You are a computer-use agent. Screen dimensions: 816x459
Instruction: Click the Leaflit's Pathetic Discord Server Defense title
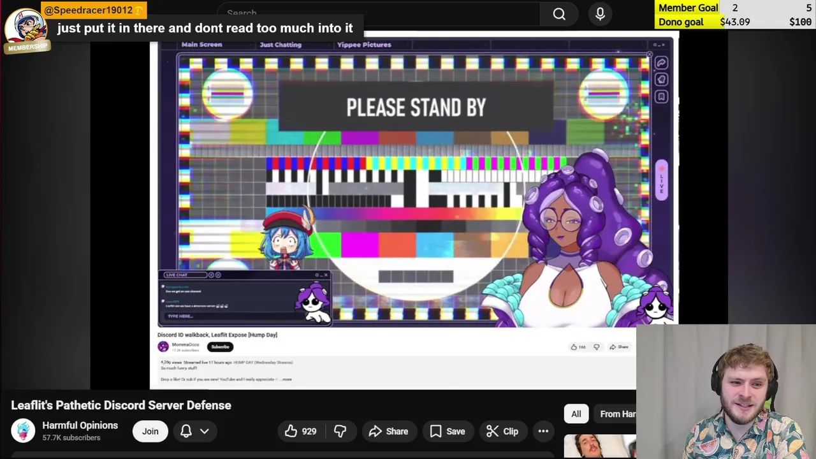(121, 405)
